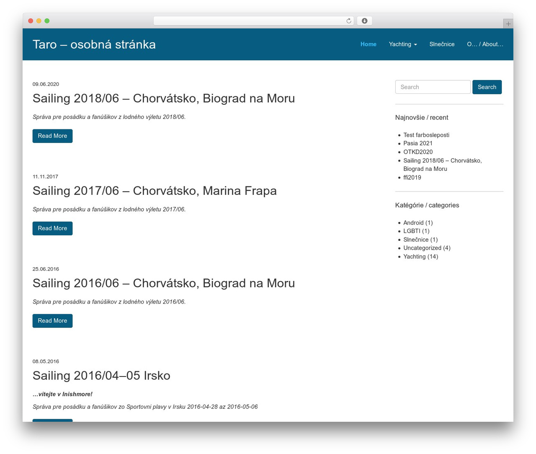
Task: Browse the Uncategorized category
Action: coord(422,248)
